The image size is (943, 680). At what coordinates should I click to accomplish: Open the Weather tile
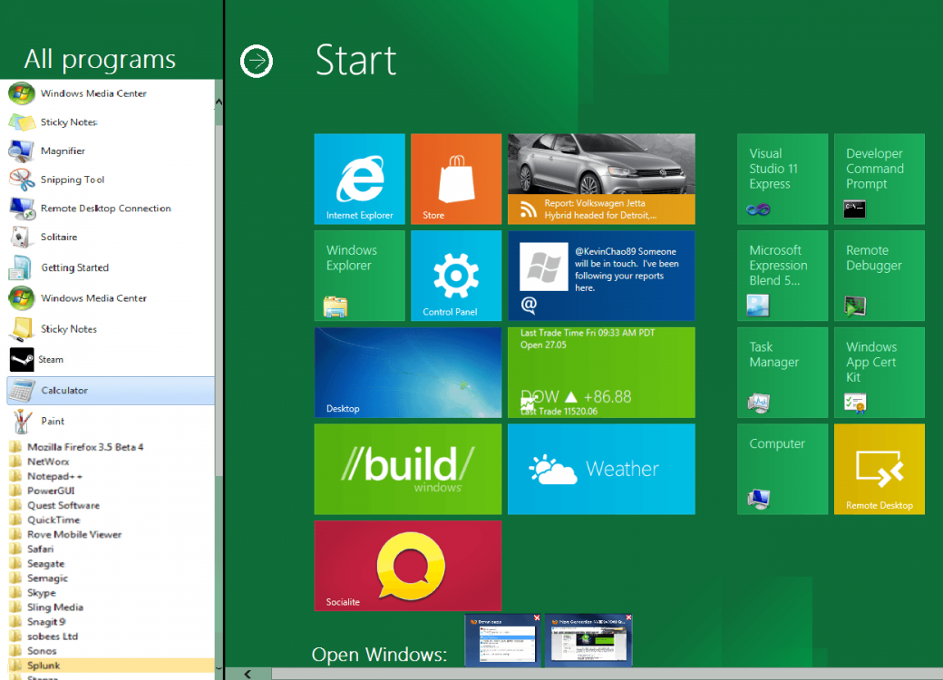(601, 469)
